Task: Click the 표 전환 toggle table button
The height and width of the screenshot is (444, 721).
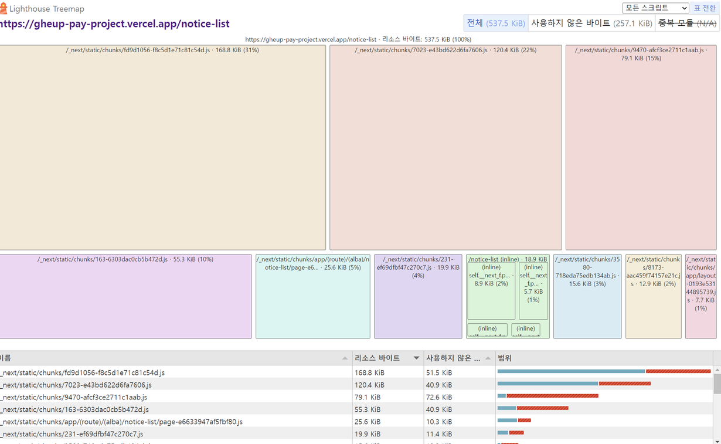Action: coord(705,8)
